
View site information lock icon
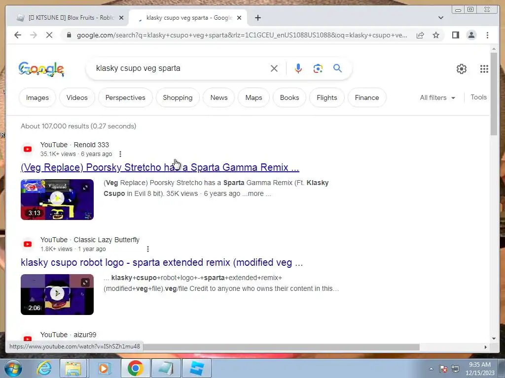pyautogui.click(x=69, y=35)
